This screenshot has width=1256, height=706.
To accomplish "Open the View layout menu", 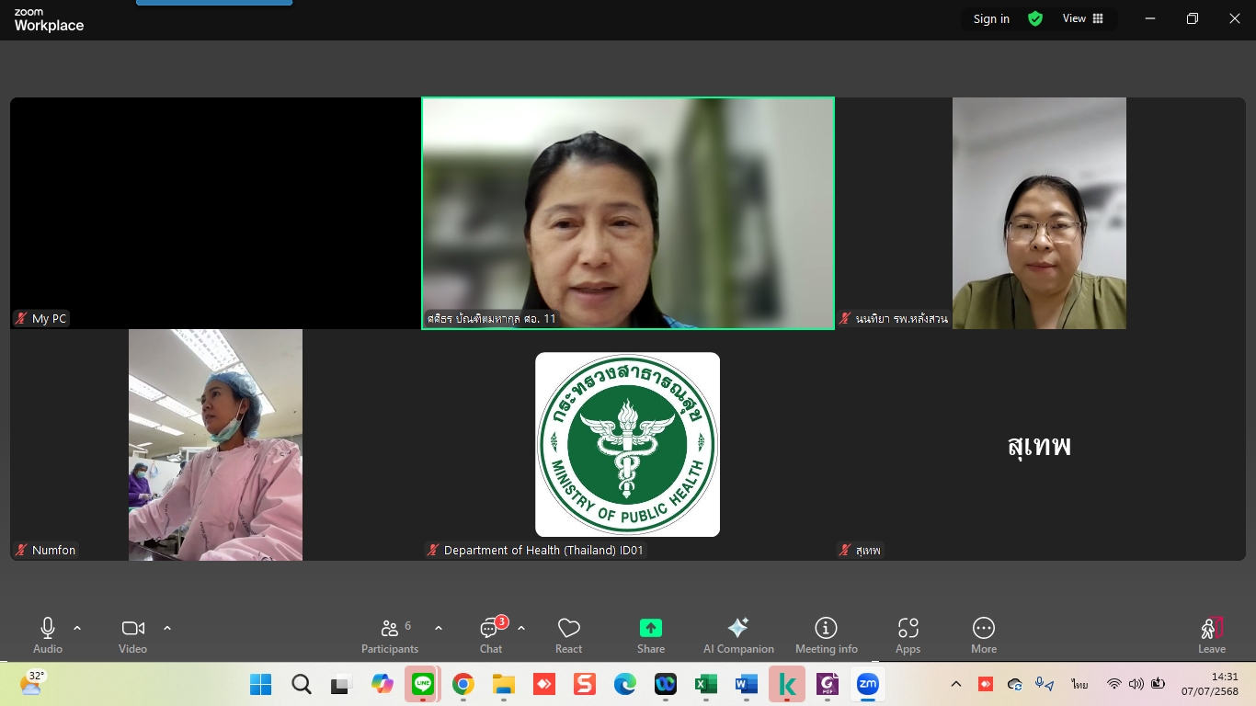I will pyautogui.click(x=1083, y=18).
